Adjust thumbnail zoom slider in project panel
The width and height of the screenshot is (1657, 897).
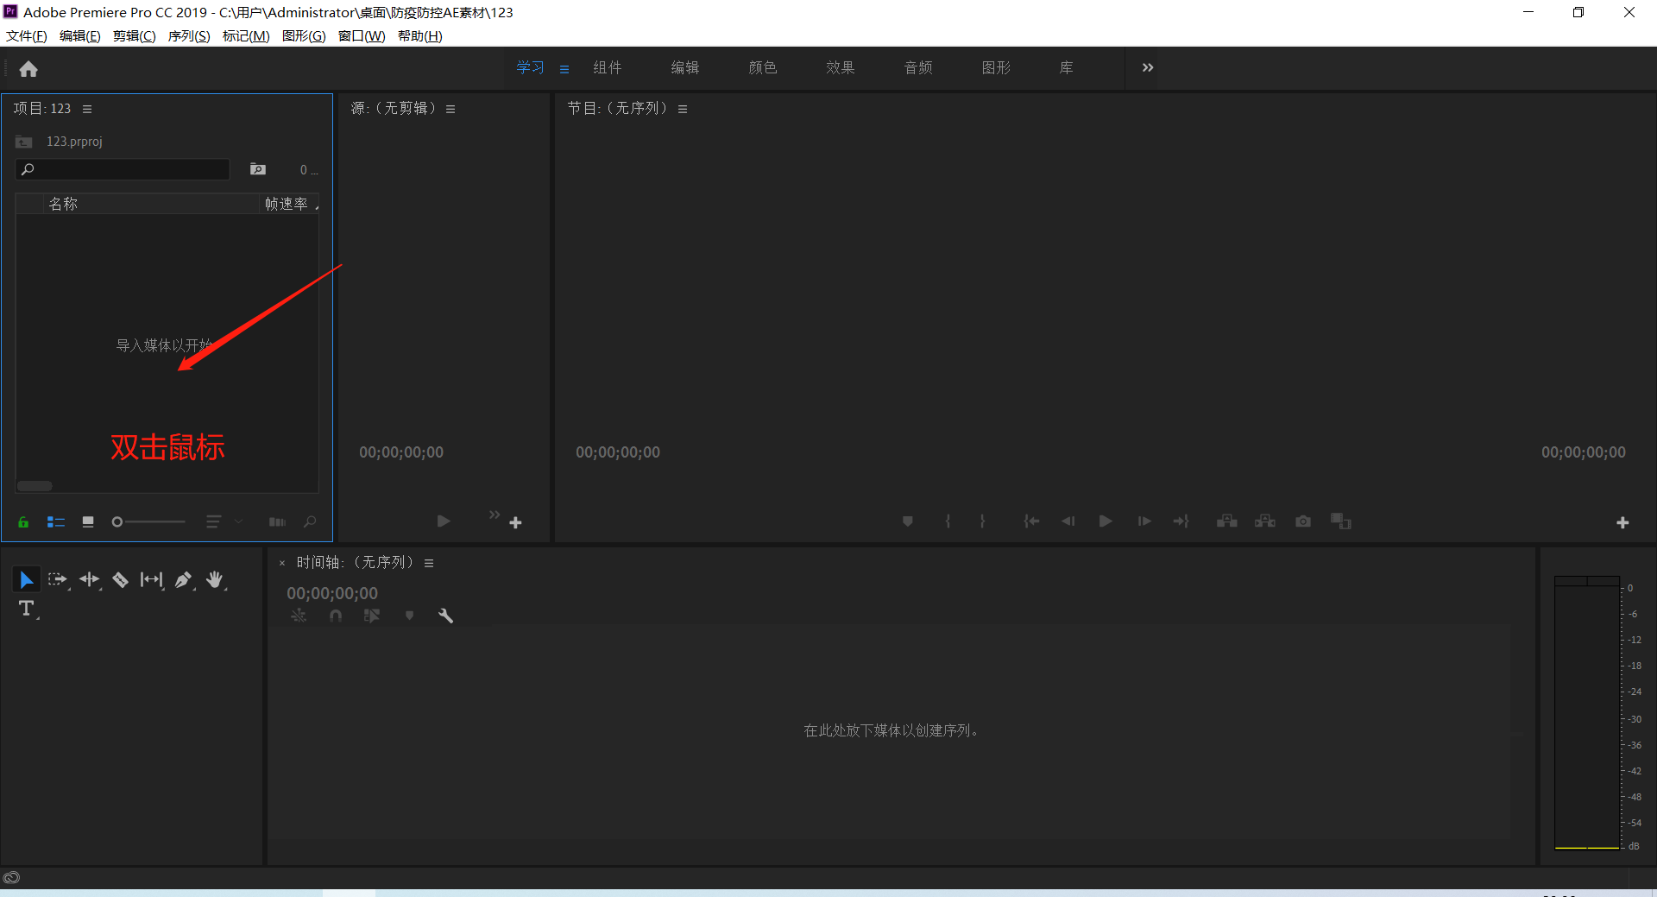[148, 521]
